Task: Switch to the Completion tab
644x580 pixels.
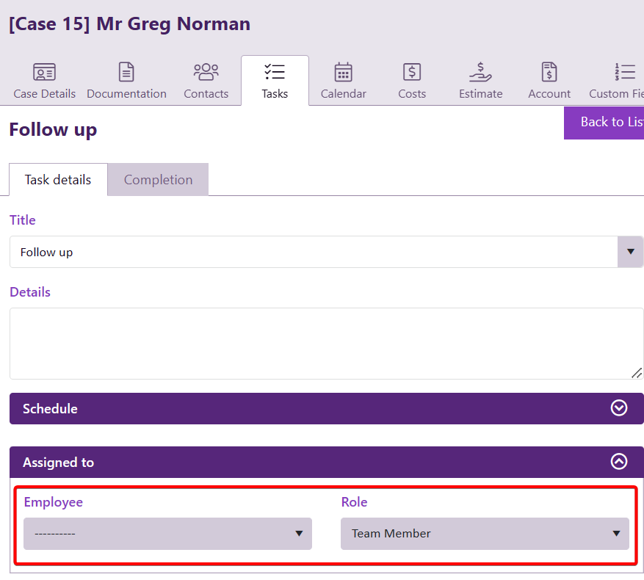Action: (x=158, y=180)
